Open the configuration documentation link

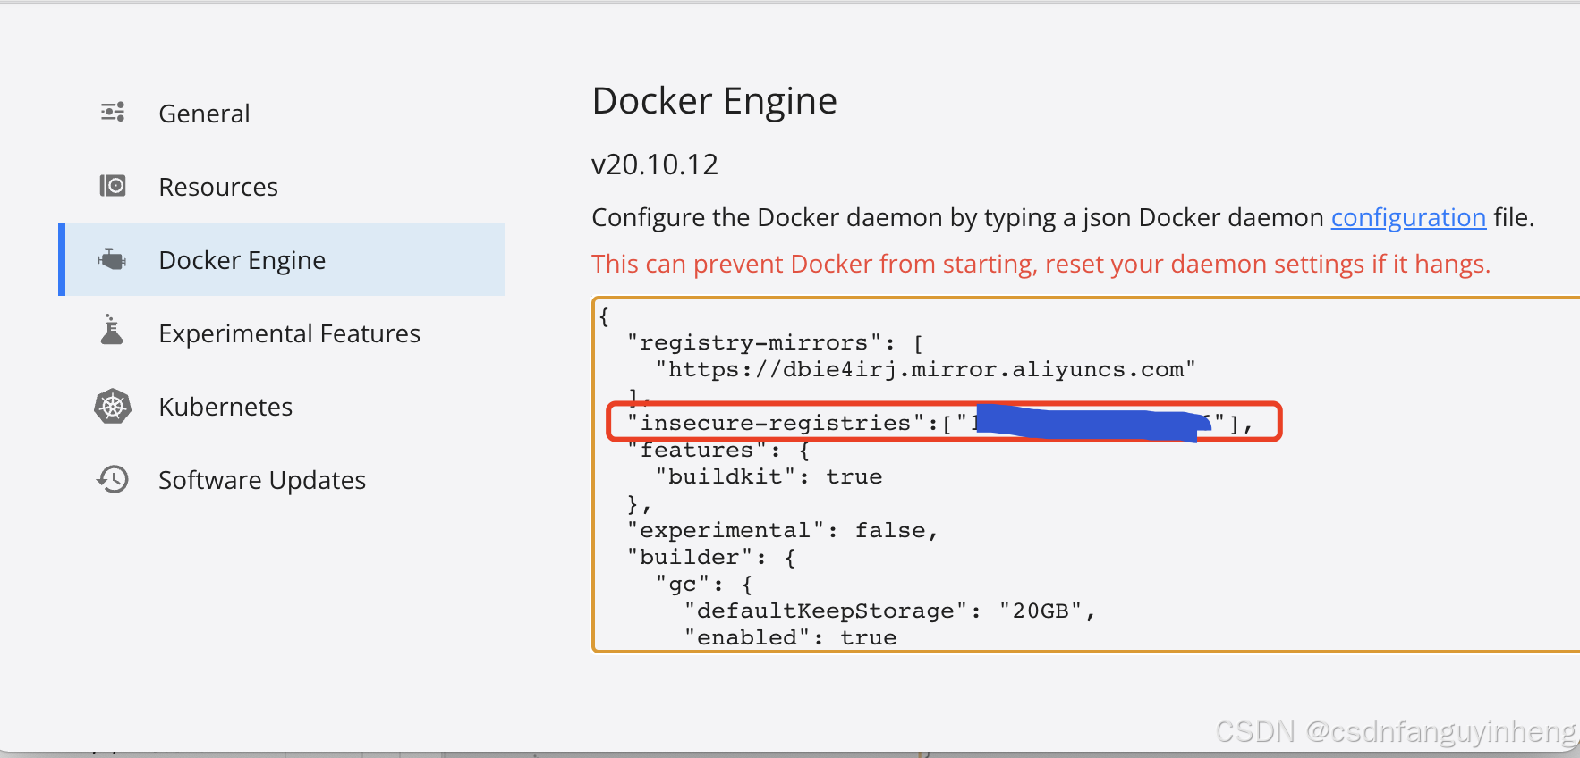coord(1408,217)
